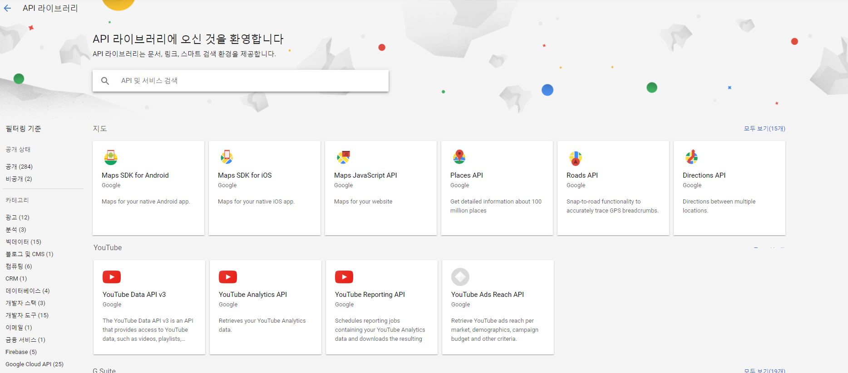
Task: Click 'Maps for your website' description
Action: [363, 202]
